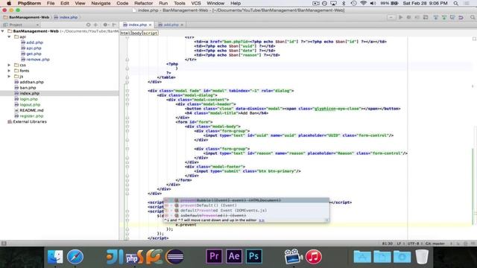Click the Debug bug toolbar icon
Screen dimensions: 477x268
tap(409, 17)
